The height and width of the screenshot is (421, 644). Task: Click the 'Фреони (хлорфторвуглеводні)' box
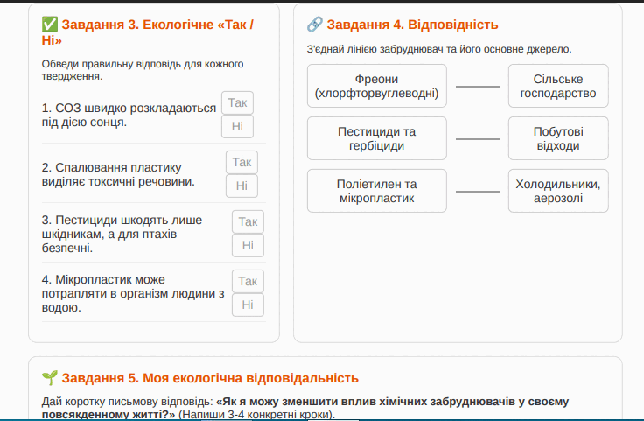coord(376,86)
